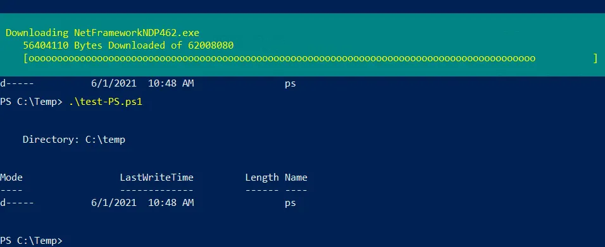Click the 'Downloading NetFrameworkNDP462.exe' status line
The height and width of the screenshot is (247, 605).
tap(103, 33)
